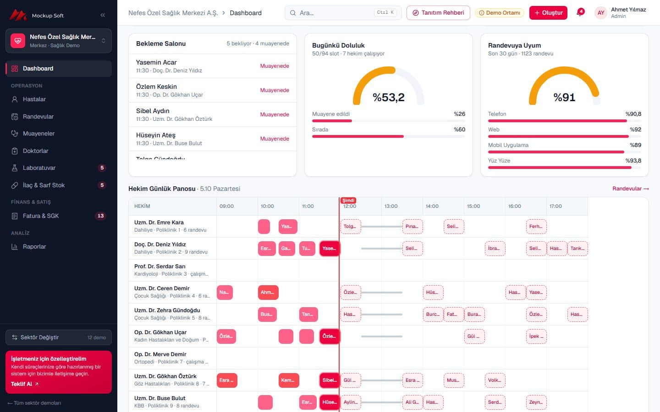Click the Raporlar chart icon
The image size is (660, 412).
coord(15,247)
